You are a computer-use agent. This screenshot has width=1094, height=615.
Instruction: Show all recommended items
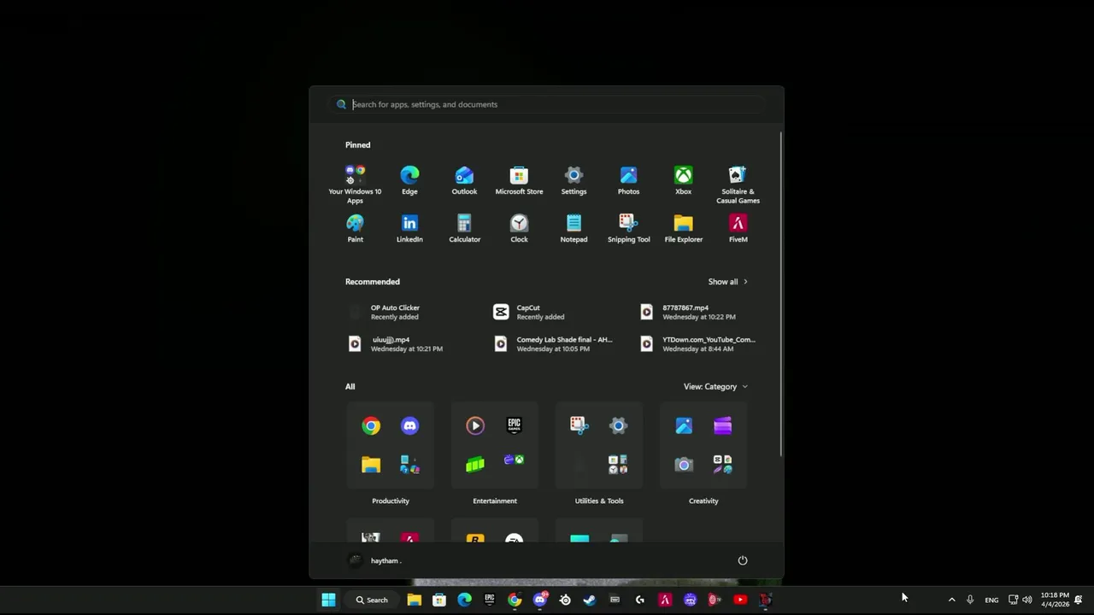[x=727, y=281]
